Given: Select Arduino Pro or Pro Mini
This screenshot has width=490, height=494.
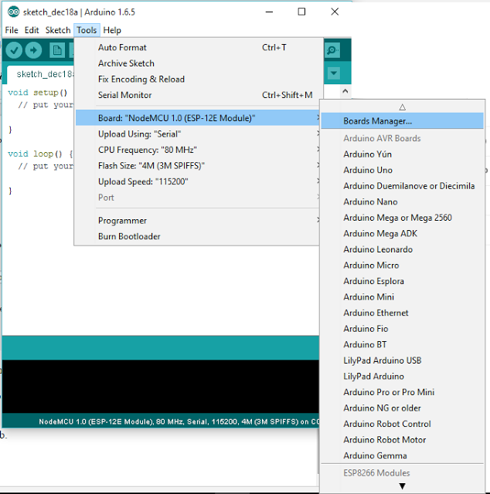Looking at the screenshot, I should (403, 392).
